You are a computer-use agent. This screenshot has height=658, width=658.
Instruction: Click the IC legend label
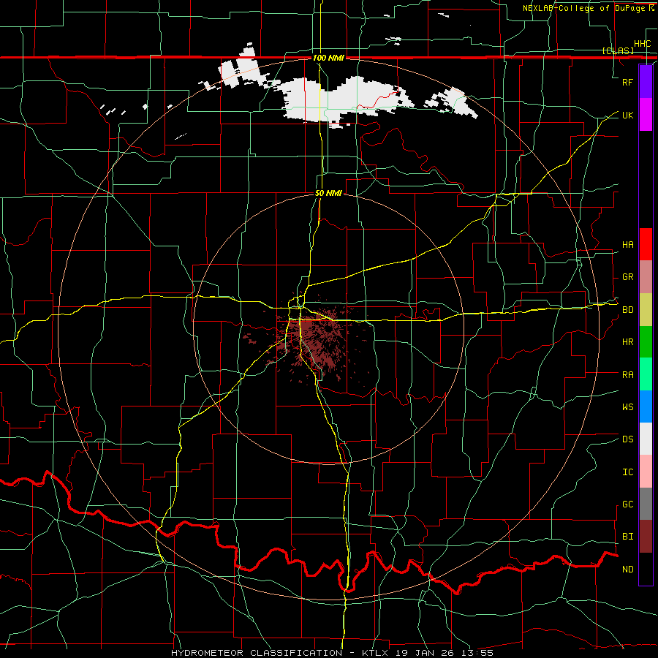coord(627,472)
